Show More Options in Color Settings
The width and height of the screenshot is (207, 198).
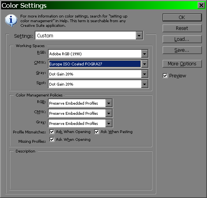[x=182, y=64]
